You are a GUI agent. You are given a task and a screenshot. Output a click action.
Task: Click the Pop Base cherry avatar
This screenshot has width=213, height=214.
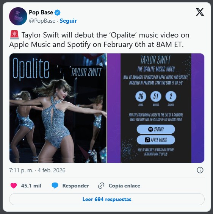[x=18, y=16]
